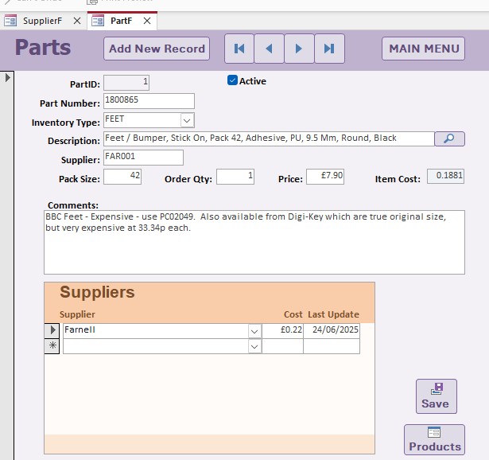
Task: Open the Farnell supplier dropdown list
Action: click(254, 330)
